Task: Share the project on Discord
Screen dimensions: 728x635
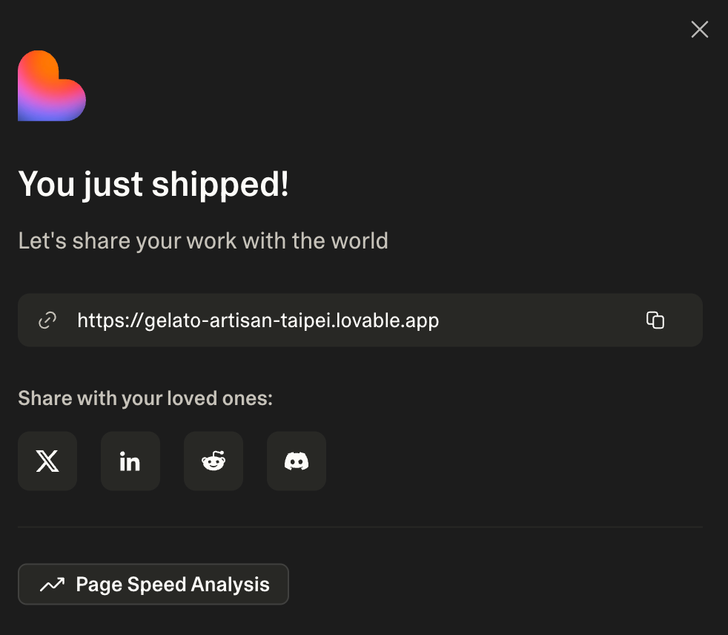Action: (x=297, y=461)
